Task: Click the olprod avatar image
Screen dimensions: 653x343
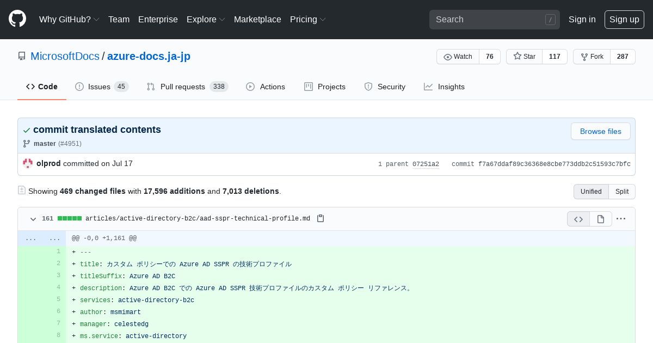Action: pyautogui.click(x=28, y=163)
